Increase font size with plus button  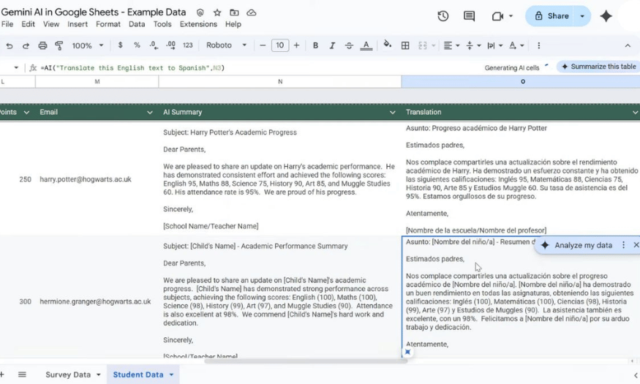point(296,45)
